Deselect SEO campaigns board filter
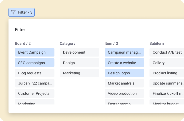This screenshot has height=121, width=184. coord(35,63)
